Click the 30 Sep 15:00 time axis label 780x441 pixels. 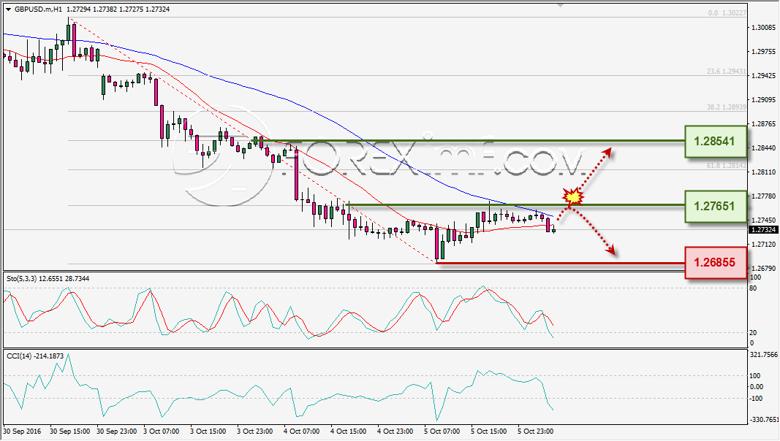tap(70, 431)
